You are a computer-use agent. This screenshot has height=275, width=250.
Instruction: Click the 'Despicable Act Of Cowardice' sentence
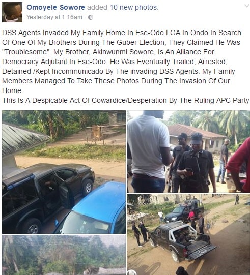(126, 100)
